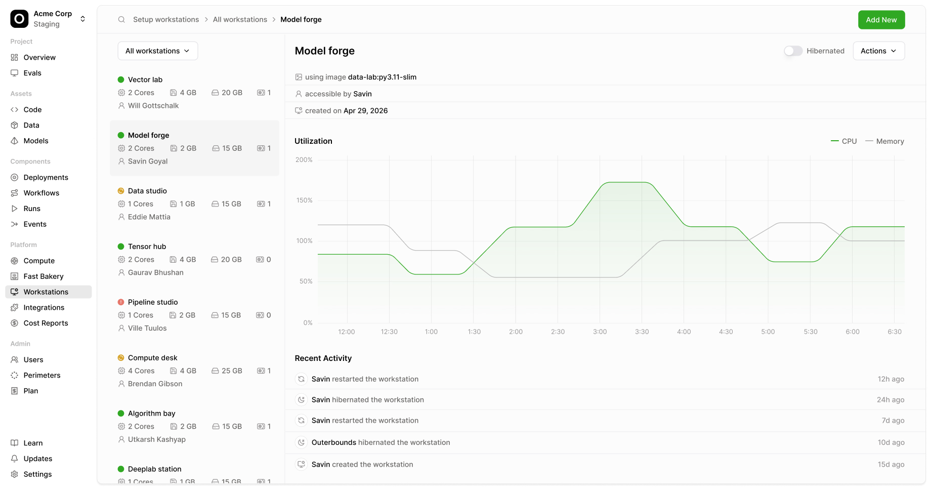Click the person icon beside 'accessible by Savin'
The image size is (931, 489).
click(299, 94)
